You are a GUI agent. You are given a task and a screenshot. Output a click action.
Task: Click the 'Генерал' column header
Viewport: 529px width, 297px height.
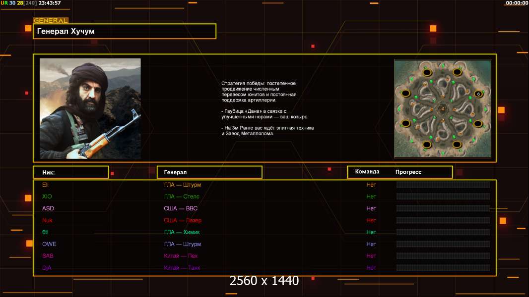point(209,172)
